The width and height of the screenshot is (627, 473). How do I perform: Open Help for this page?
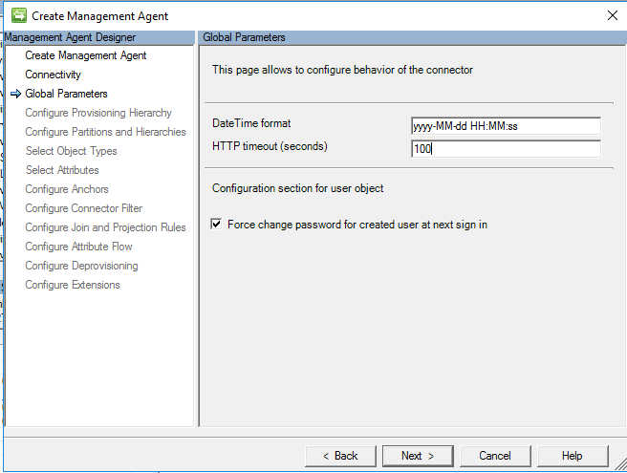(x=573, y=456)
